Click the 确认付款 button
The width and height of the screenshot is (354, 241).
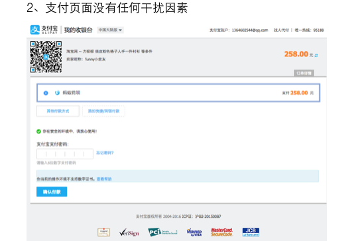tap(52, 192)
